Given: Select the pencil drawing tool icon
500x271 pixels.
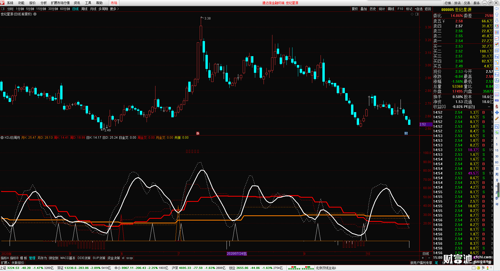Looking at the screenshot, I should click(497, 118).
